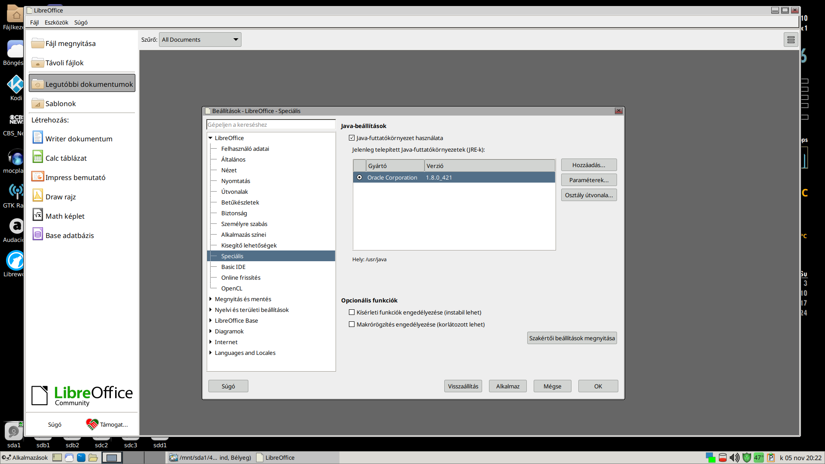The height and width of the screenshot is (464, 825).
Task: Select Biztonság in options tree
Action: coord(234,213)
